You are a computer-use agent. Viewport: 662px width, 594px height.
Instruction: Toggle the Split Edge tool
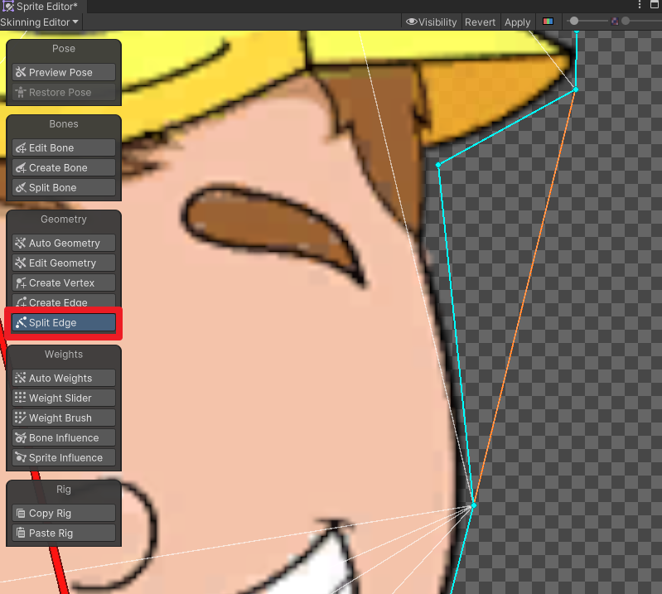coord(64,322)
